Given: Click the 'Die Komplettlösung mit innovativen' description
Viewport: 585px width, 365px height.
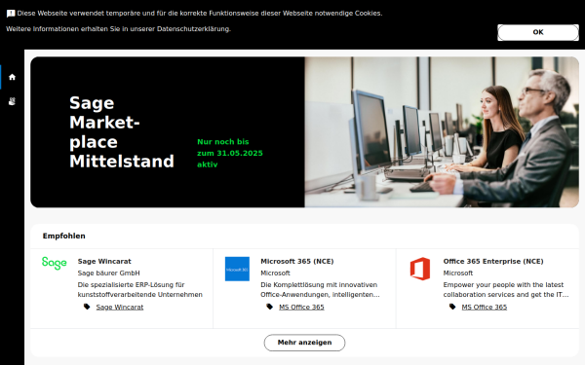Looking at the screenshot, I should click(x=320, y=289).
